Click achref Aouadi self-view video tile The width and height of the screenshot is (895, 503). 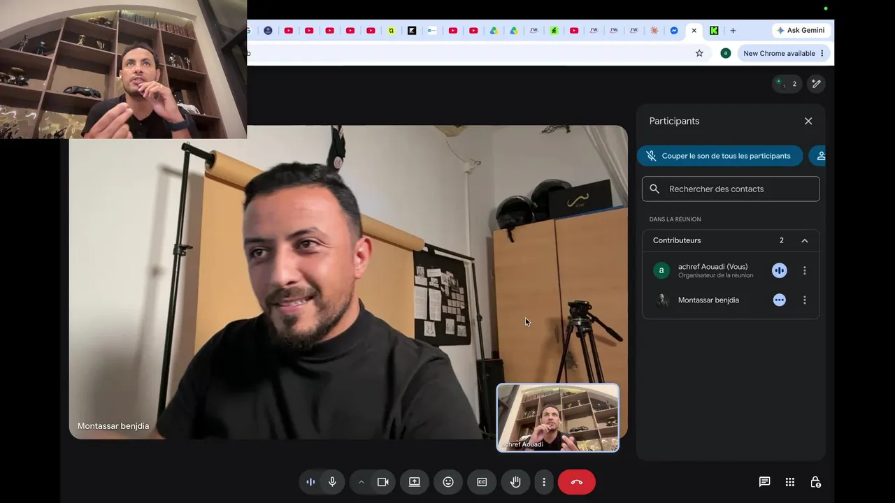(x=558, y=418)
